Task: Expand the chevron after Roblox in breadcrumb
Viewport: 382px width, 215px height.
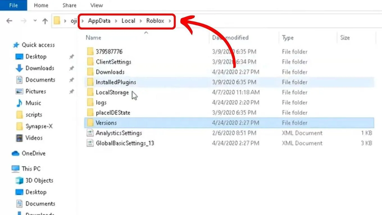Action: point(170,21)
